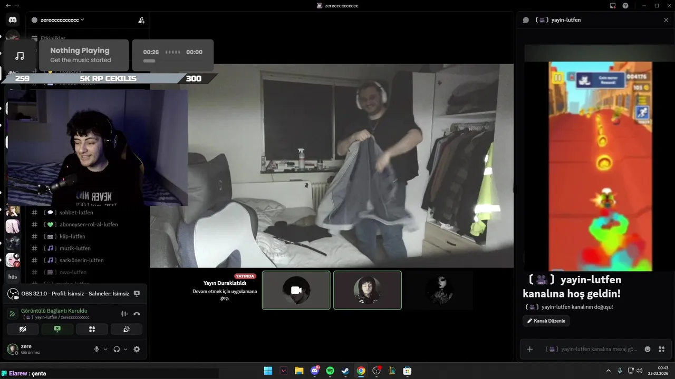675x379 pixels.
Task: Expand headphone output options arrow
Action: (x=125, y=350)
